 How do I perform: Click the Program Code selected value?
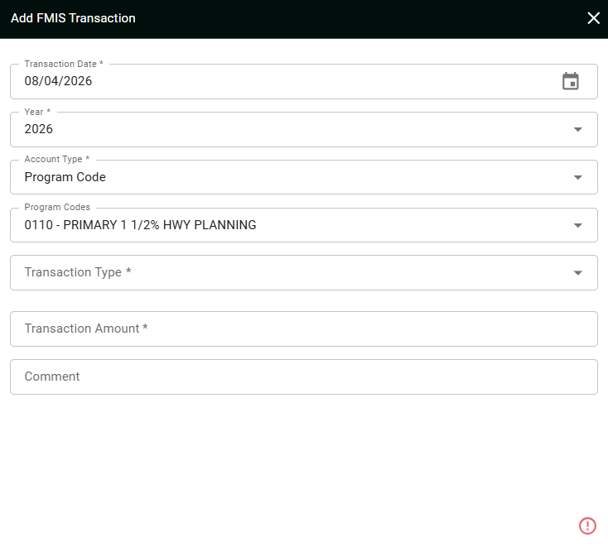pos(65,177)
